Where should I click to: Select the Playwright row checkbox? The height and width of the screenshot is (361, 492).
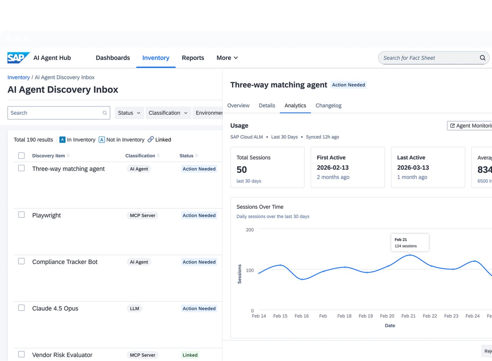click(21, 215)
